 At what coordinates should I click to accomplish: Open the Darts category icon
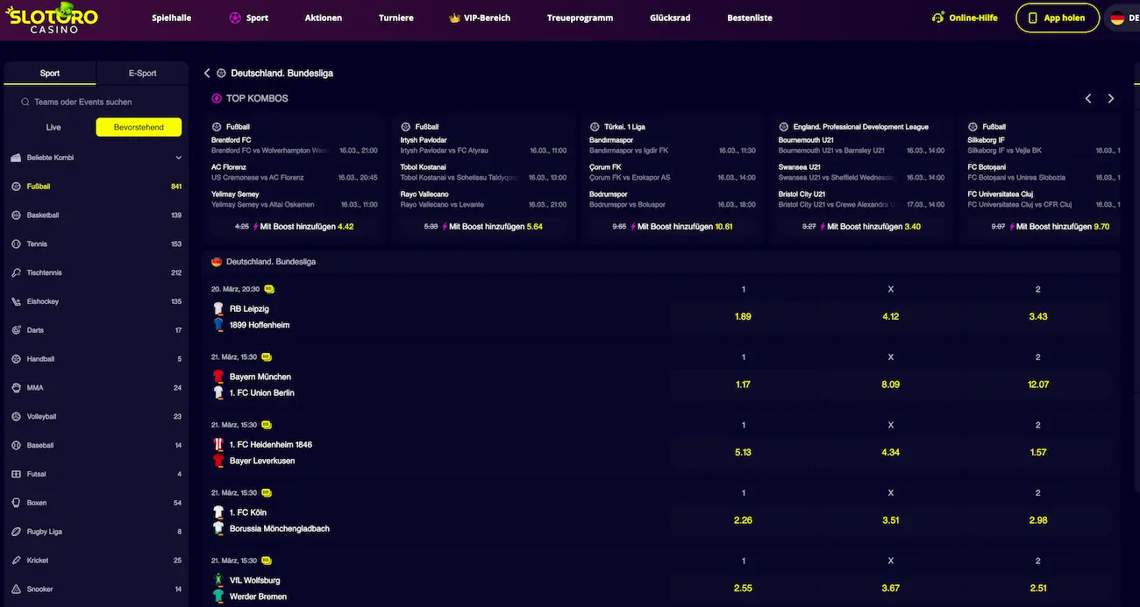17,330
